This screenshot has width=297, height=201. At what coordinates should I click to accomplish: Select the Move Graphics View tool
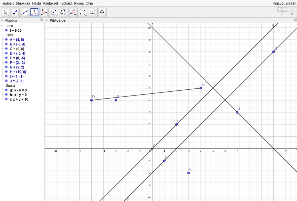pos(102,12)
